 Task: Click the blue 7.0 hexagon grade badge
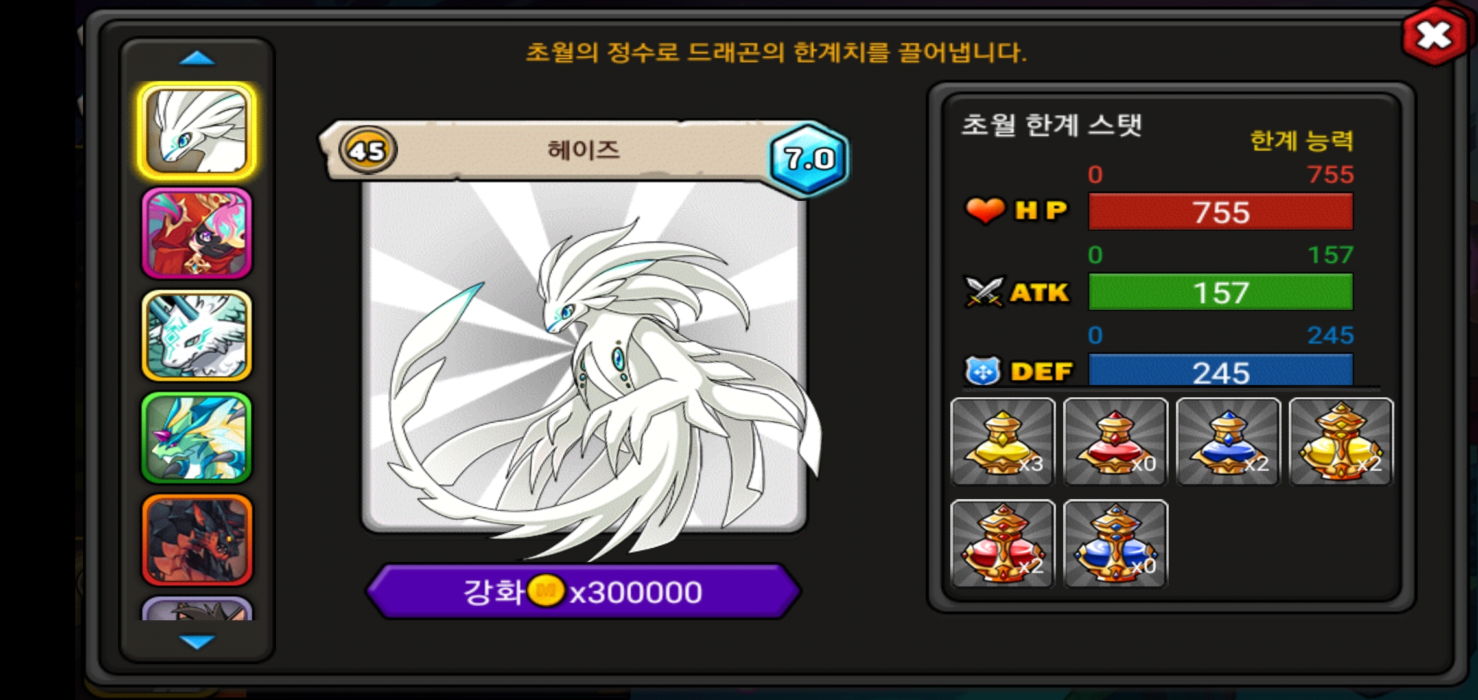coord(808,159)
